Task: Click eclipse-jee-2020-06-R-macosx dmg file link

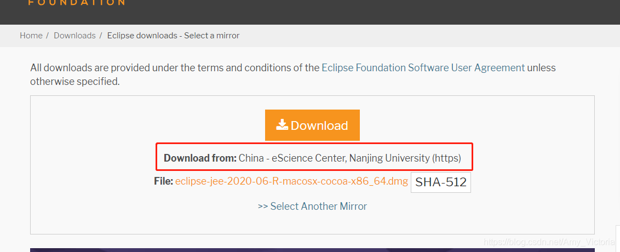Action: click(x=291, y=181)
